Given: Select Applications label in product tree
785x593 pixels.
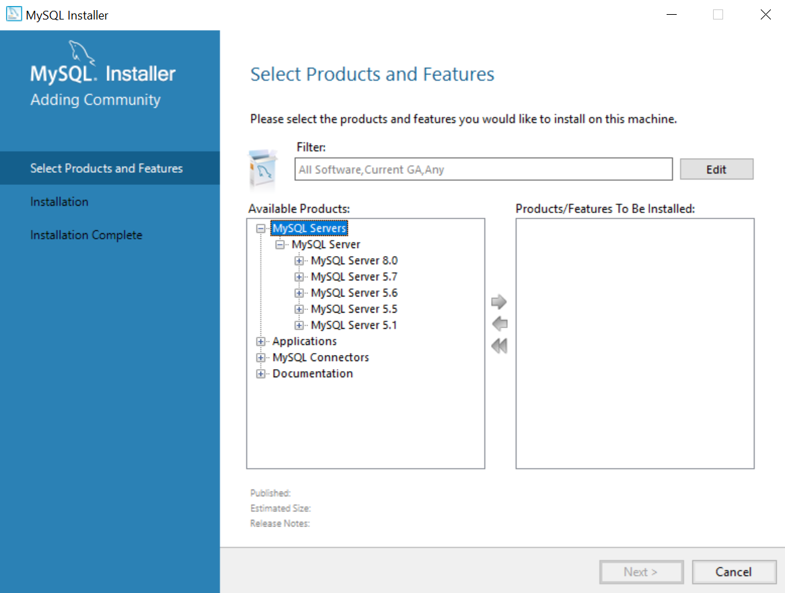Looking at the screenshot, I should [305, 342].
